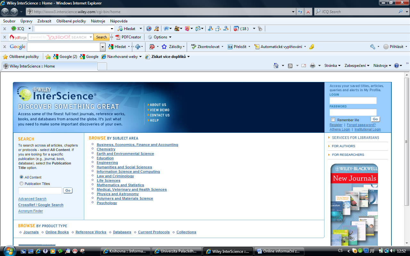Open ICQ toolbar search field dropdown
This screenshot has height=256, width=410.
click(112, 28)
